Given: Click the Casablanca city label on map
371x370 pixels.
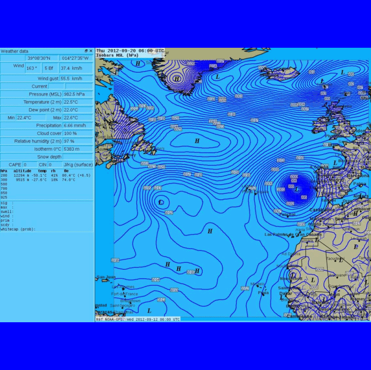Looking at the screenshot, I should [321, 210].
